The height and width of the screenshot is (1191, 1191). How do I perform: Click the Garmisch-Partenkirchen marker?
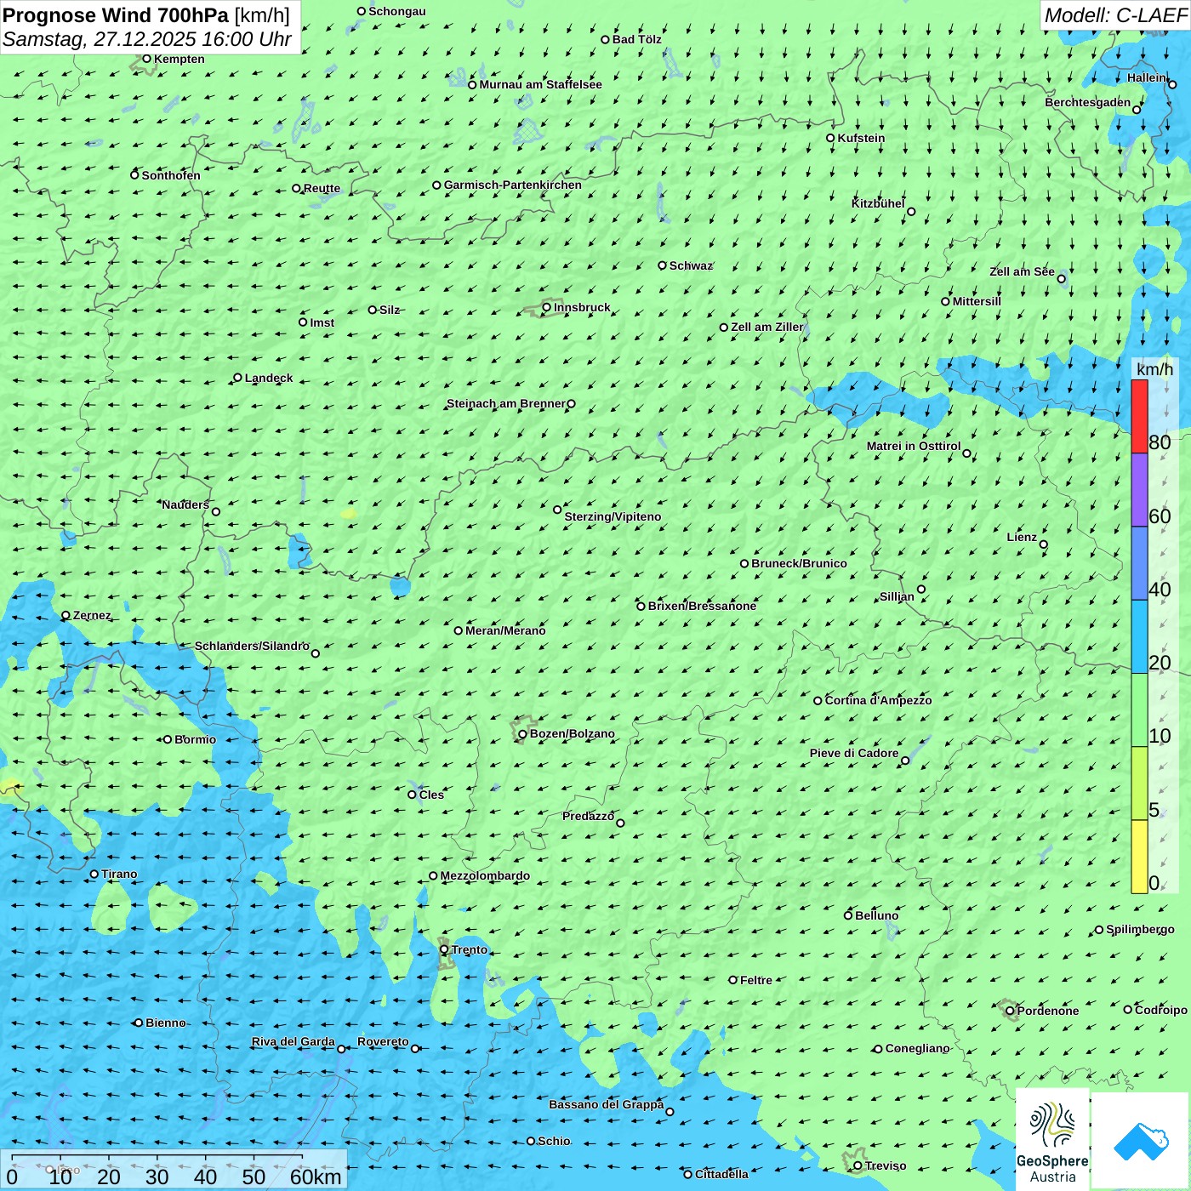436,185
